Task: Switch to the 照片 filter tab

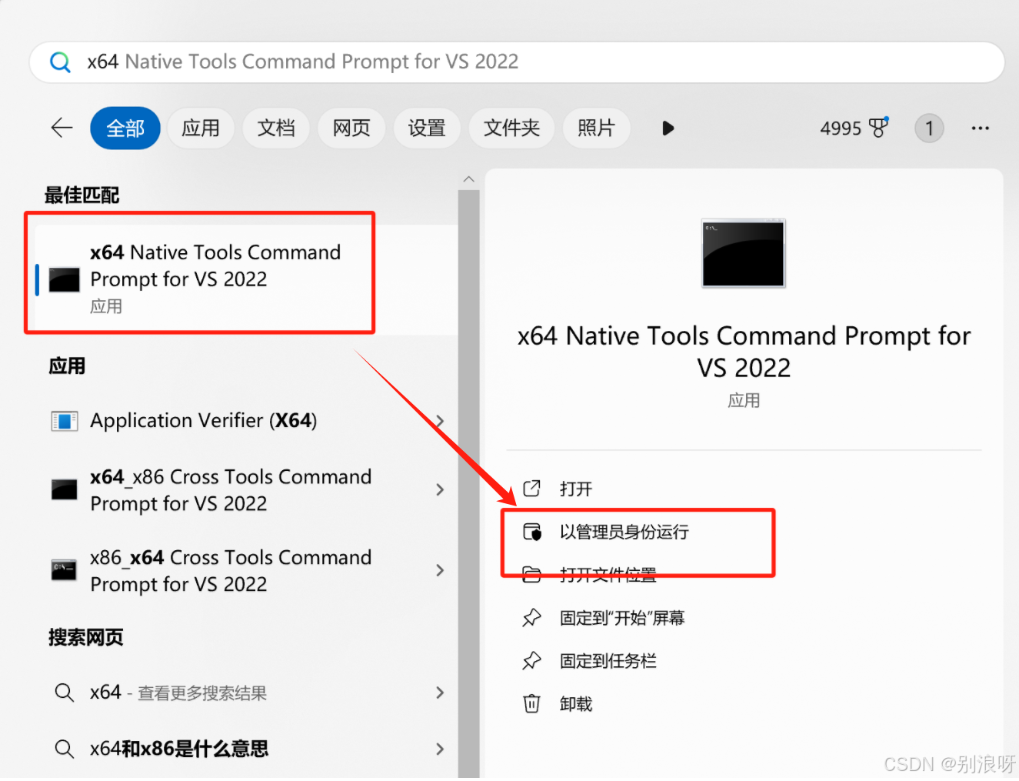Action: tap(596, 128)
